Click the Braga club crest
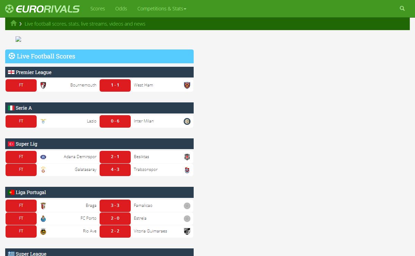Screen dimensions: 415x256 (x=43, y=206)
